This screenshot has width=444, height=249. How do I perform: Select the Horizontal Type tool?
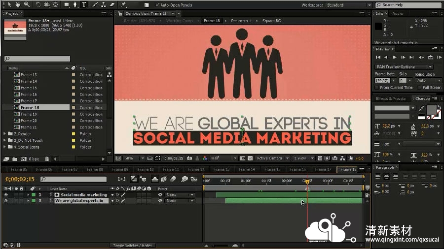tap(84, 4)
